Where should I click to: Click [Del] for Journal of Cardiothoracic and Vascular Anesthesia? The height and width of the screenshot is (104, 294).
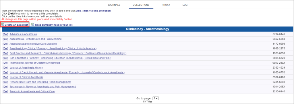coord(6,72)
